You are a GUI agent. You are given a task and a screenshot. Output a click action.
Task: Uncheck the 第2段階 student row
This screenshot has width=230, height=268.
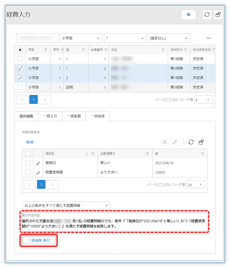coord(20,68)
